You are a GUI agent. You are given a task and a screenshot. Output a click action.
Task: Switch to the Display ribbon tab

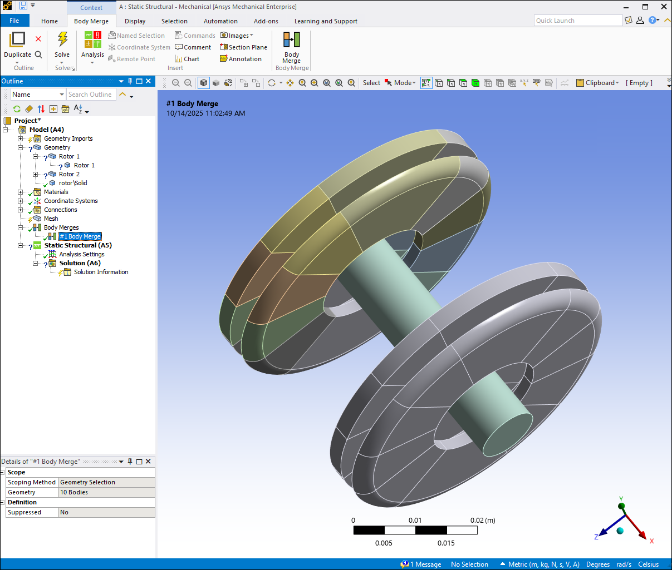135,21
